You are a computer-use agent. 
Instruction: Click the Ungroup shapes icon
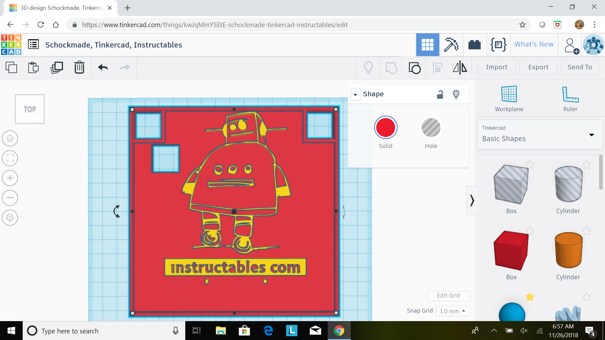pos(415,67)
